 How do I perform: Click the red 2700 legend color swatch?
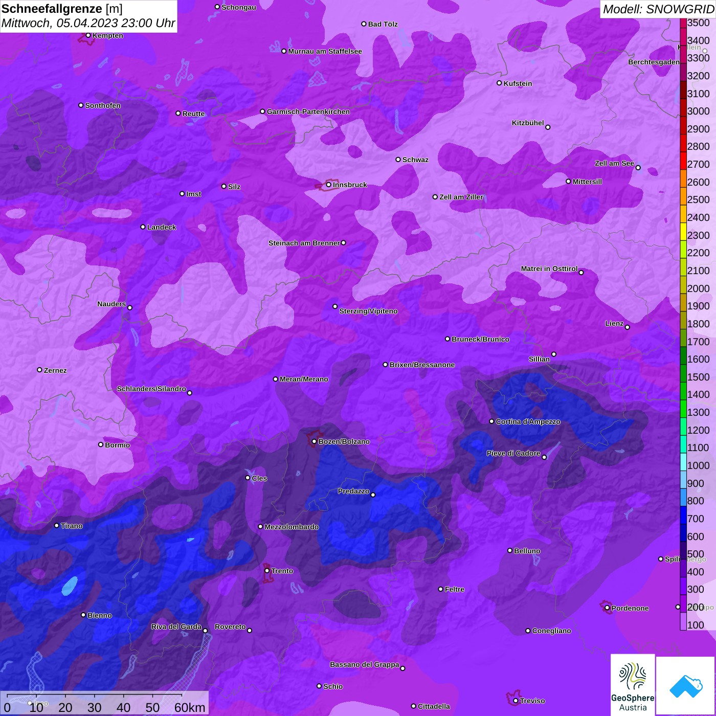683,161
